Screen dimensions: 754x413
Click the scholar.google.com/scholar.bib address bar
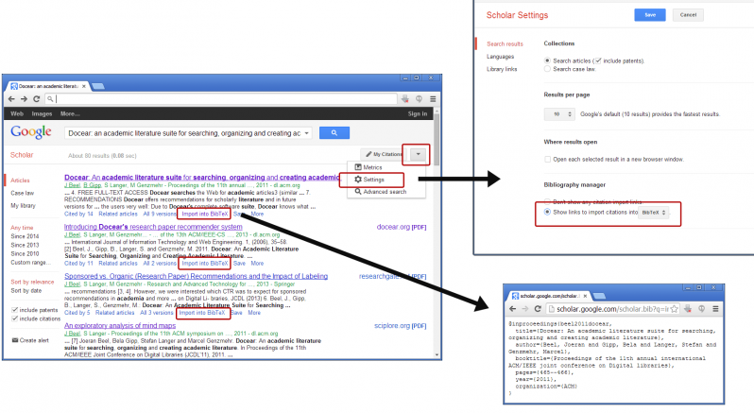click(612, 309)
